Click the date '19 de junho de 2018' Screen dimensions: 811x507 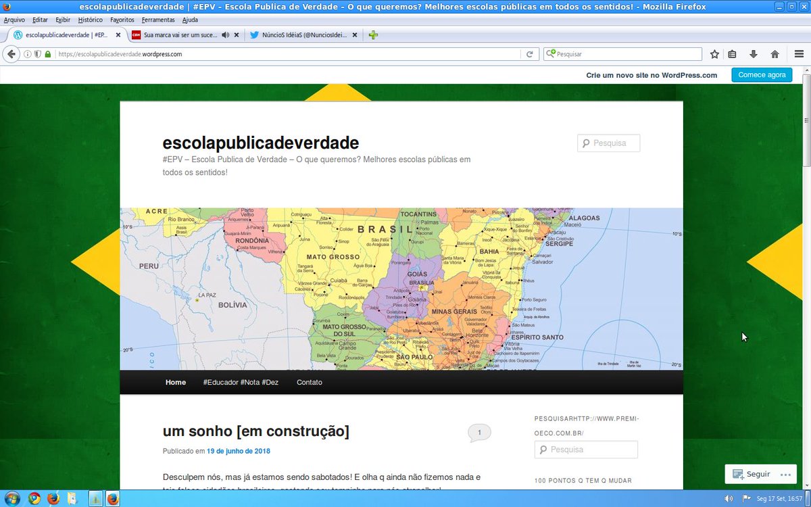(238, 451)
